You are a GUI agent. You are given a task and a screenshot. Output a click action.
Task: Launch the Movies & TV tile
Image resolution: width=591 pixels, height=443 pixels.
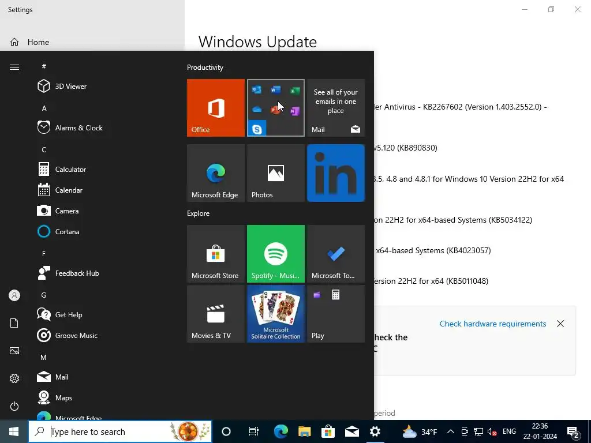[216, 314]
